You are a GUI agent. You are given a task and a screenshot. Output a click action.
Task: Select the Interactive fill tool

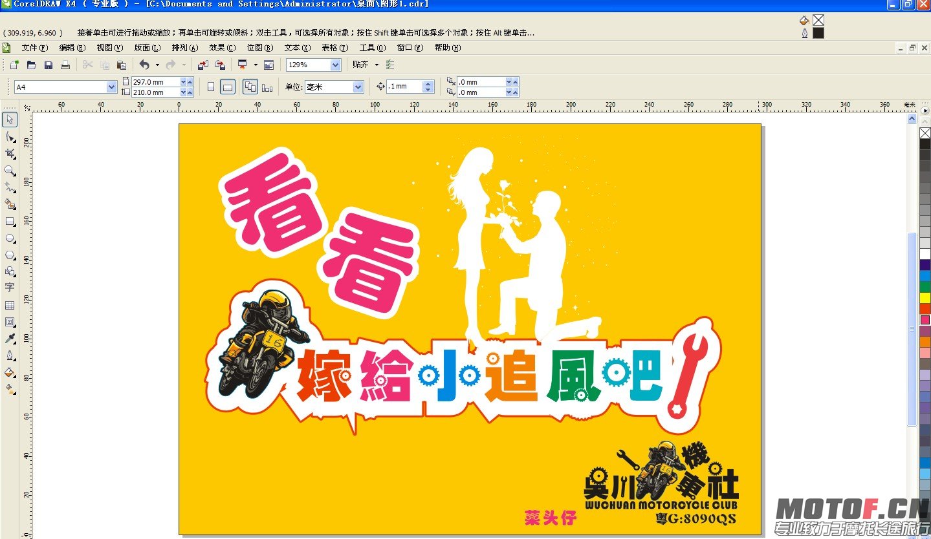10,389
